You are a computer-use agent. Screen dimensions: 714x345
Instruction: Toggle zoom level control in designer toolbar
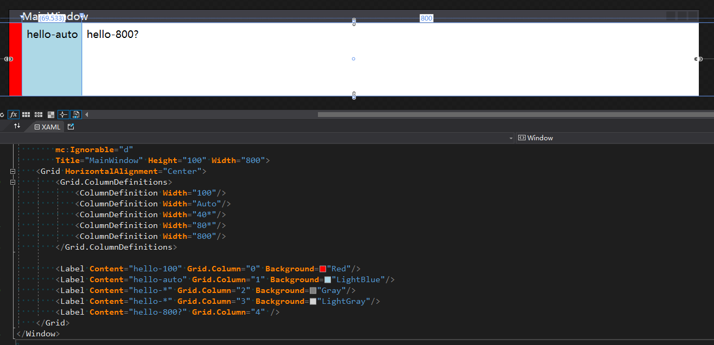click(x=1, y=114)
